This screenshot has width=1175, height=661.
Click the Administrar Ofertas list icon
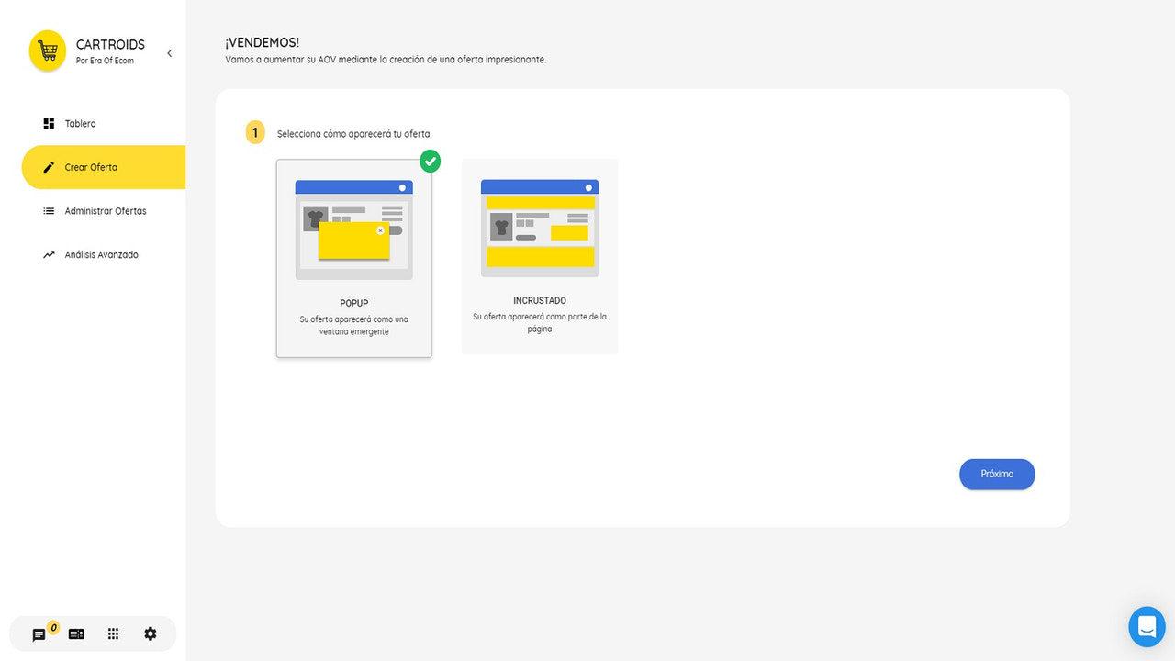(x=49, y=211)
